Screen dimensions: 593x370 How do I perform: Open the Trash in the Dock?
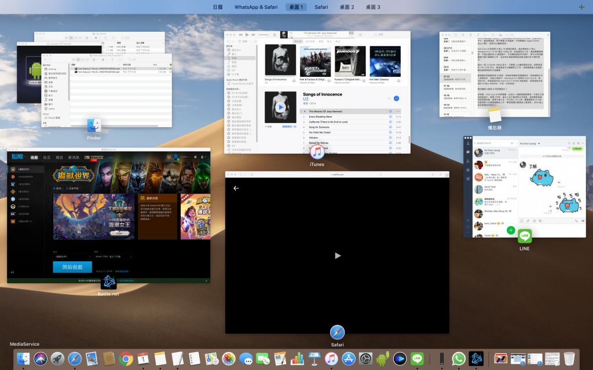pos(569,358)
